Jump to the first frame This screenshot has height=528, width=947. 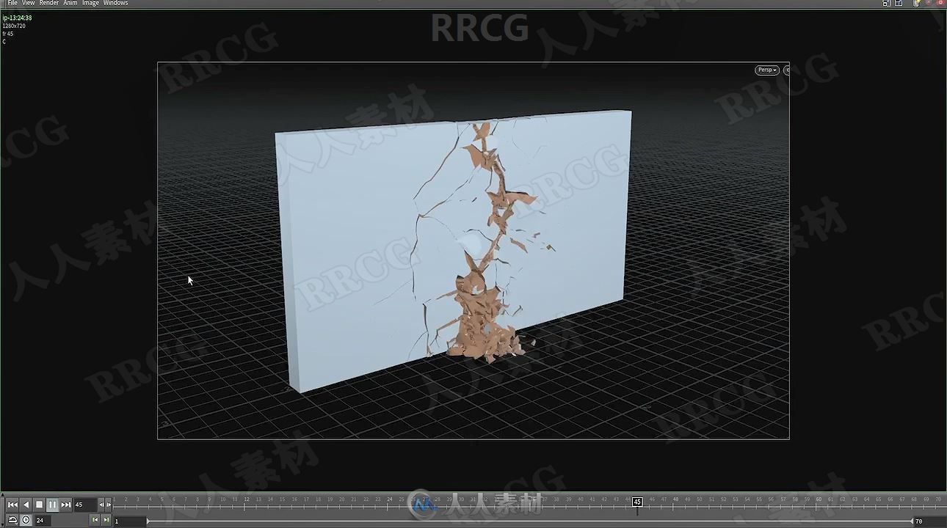point(12,505)
